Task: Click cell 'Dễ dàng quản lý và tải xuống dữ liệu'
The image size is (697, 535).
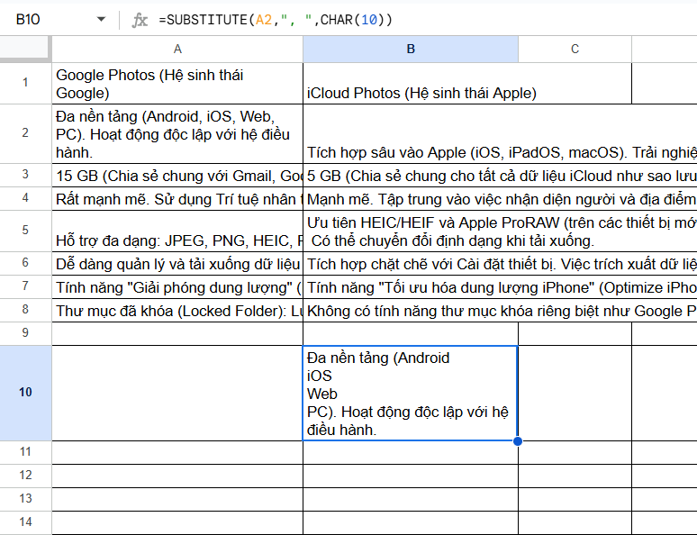Action: point(177,264)
